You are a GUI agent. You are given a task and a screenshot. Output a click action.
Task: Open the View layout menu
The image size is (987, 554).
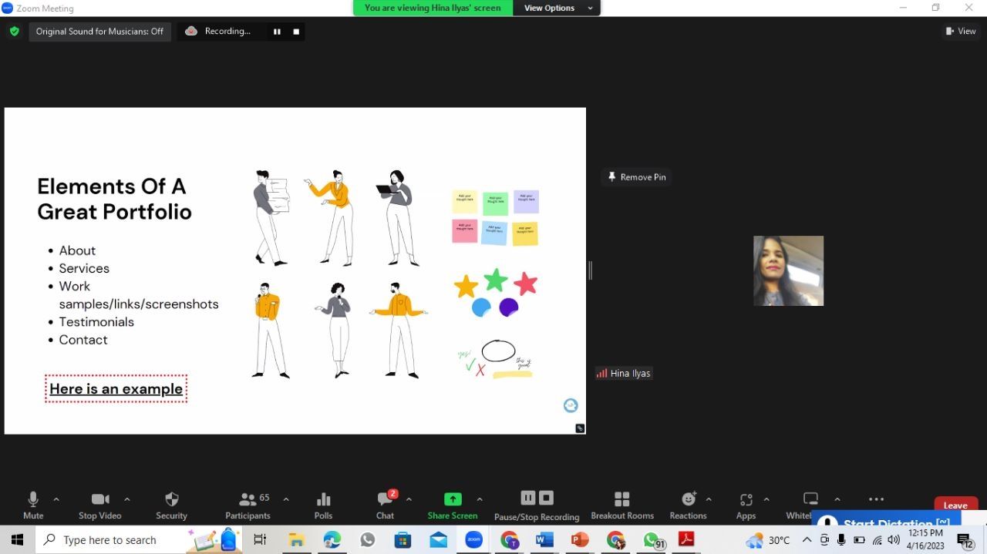961,32
